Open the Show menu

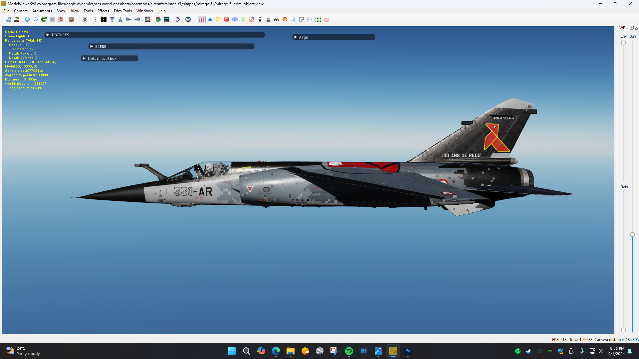[x=61, y=11]
